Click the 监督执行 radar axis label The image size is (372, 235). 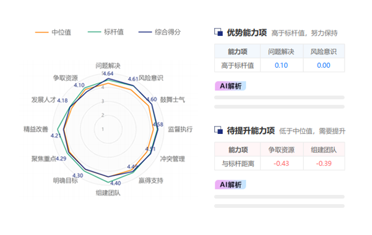pos(180,129)
